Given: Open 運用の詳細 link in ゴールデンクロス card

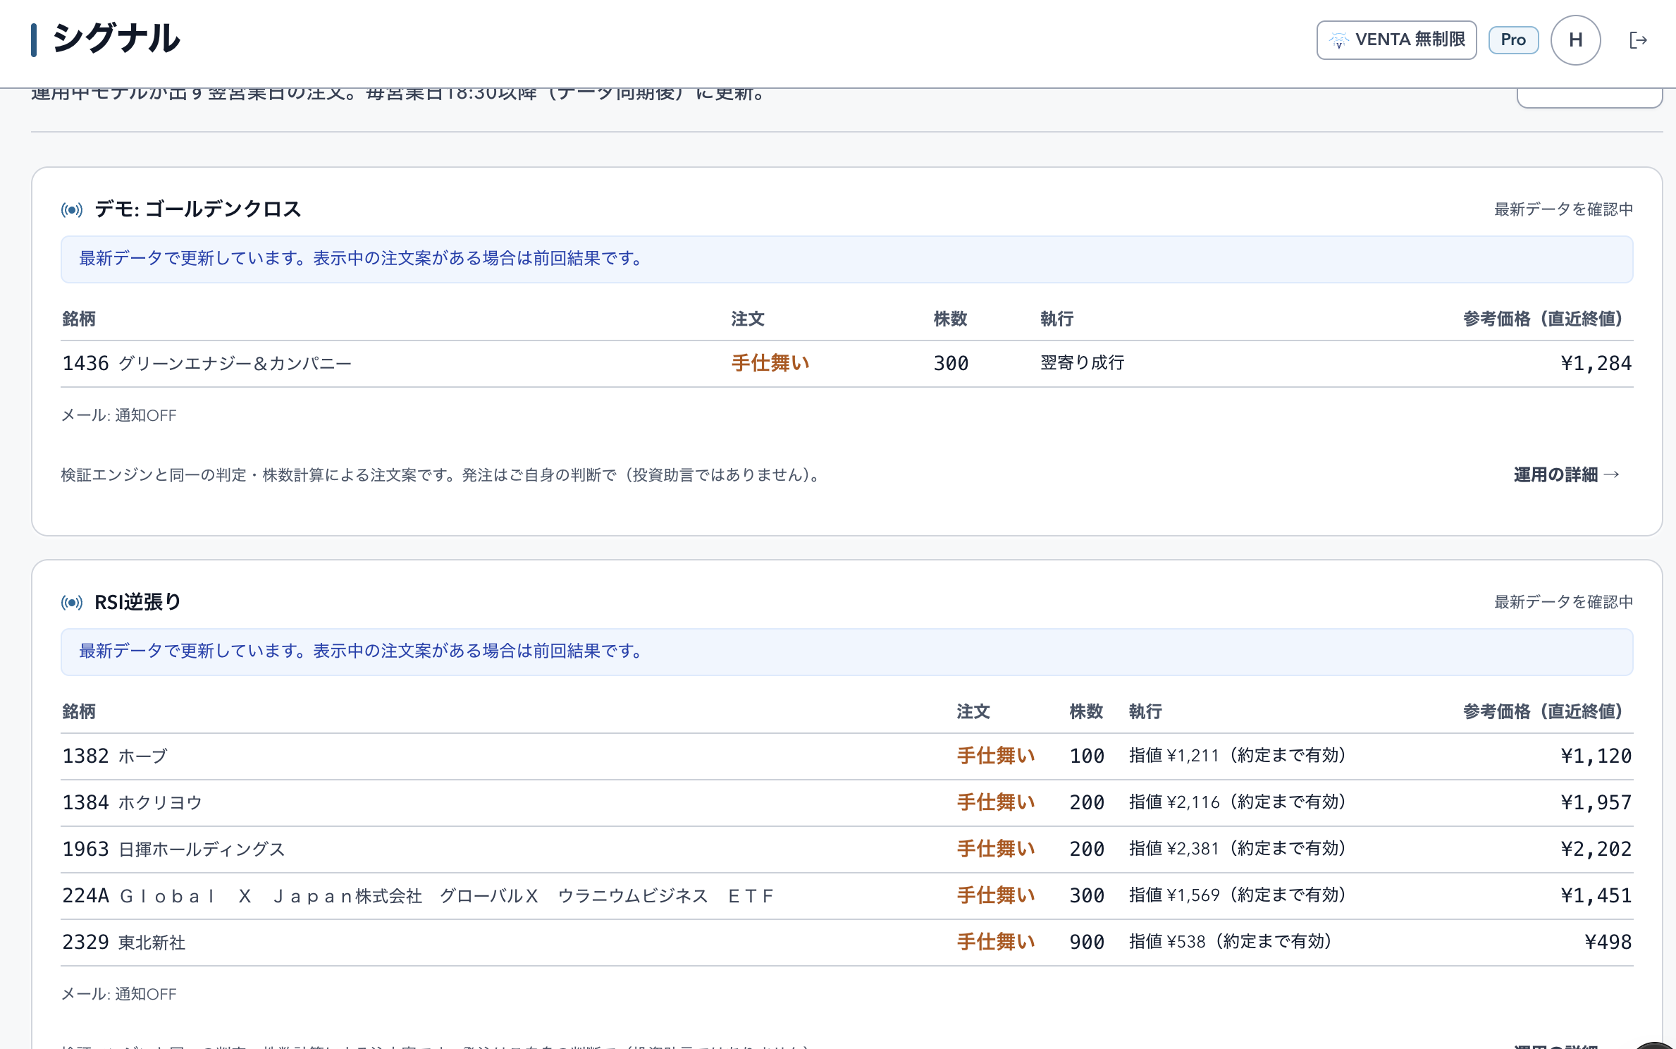Looking at the screenshot, I should (1566, 474).
